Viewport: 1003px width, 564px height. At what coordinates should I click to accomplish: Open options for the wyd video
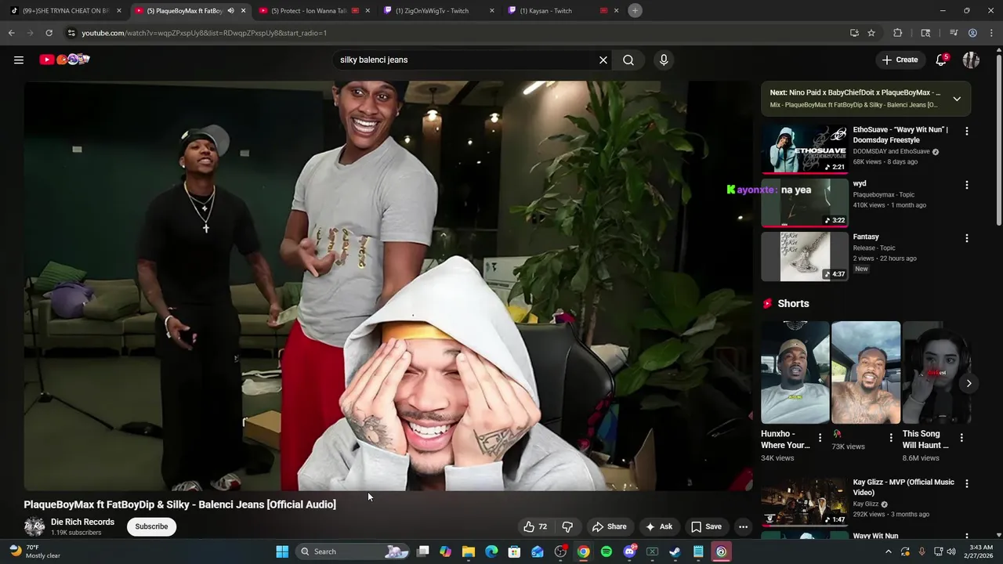[x=967, y=185]
